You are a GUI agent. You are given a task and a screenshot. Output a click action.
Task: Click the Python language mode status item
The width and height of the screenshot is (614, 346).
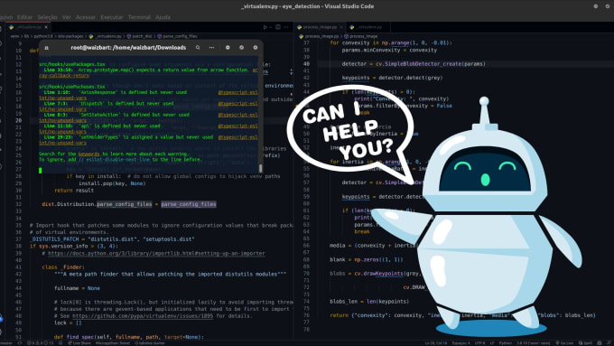pyautogui.click(x=505, y=343)
